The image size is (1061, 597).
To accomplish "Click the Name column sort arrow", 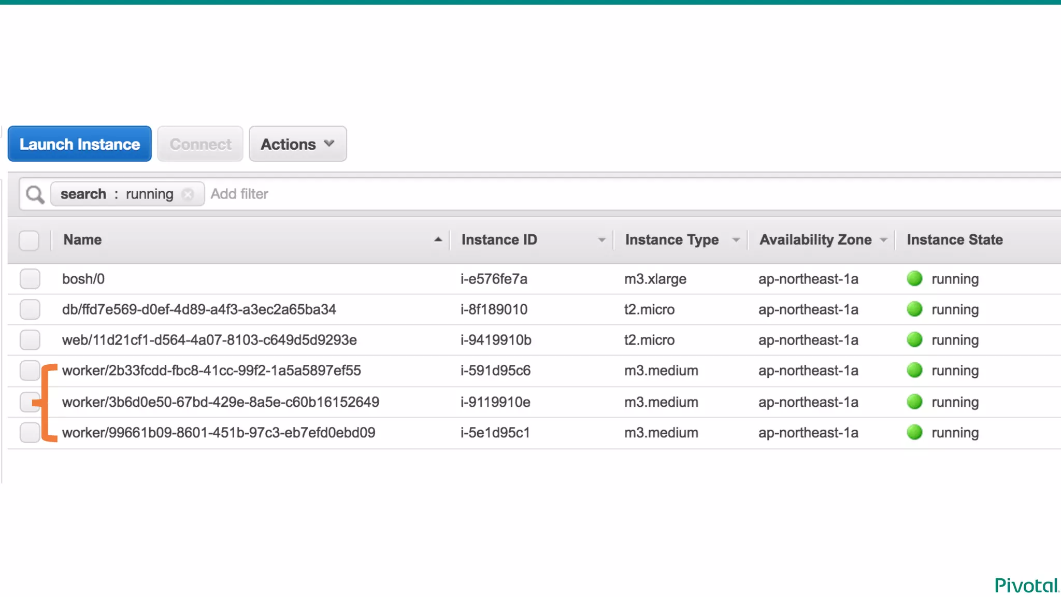I will coord(438,239).
